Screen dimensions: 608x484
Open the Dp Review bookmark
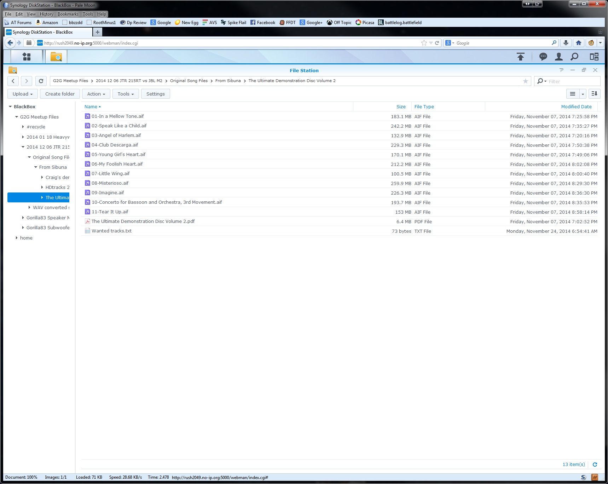pyautogui.click(x=133, y=22)
